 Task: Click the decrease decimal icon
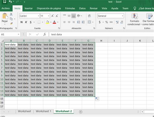tap(122, 22)
